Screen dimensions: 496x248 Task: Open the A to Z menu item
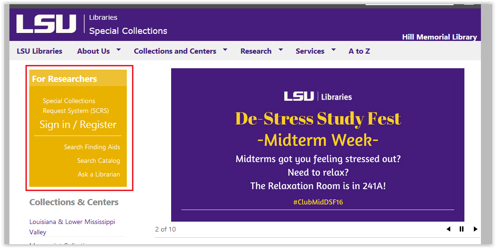point(359,51)
